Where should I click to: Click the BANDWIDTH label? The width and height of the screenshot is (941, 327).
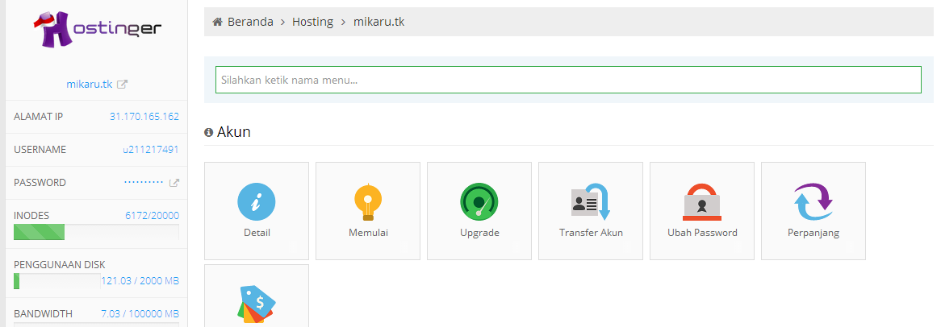tap(44, 313)
